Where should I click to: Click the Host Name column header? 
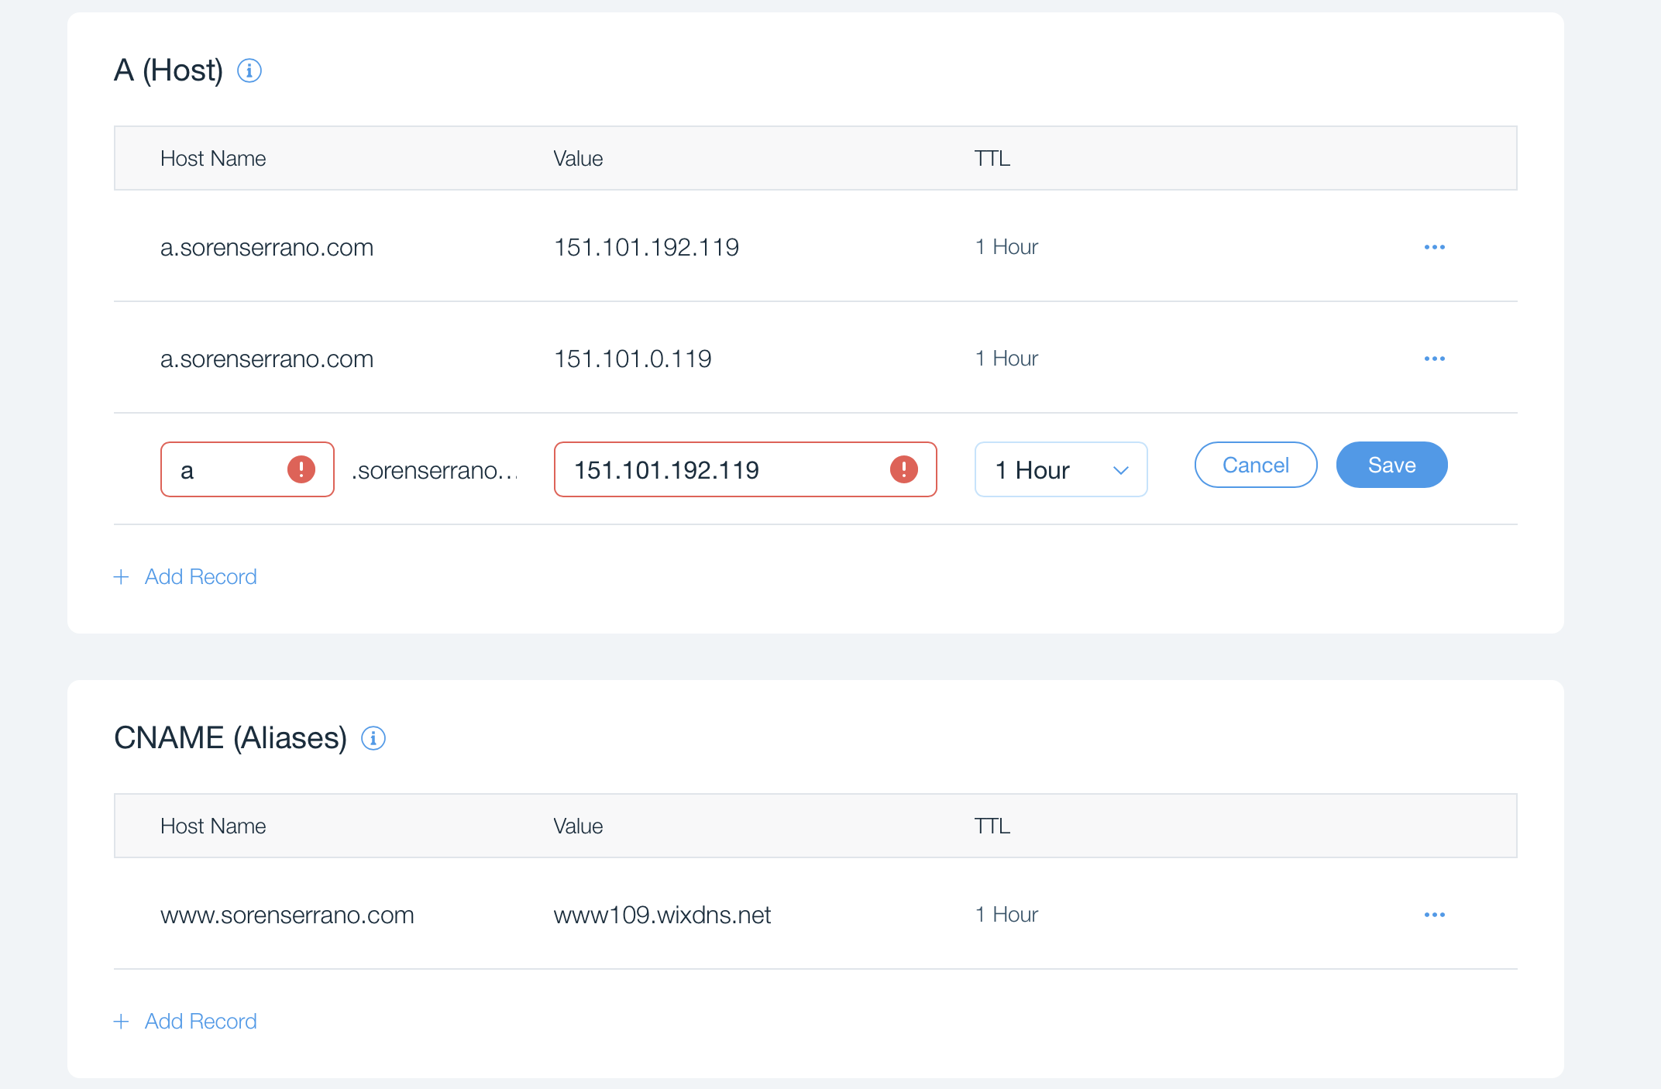pyautogui.click(x=213, y=158)
